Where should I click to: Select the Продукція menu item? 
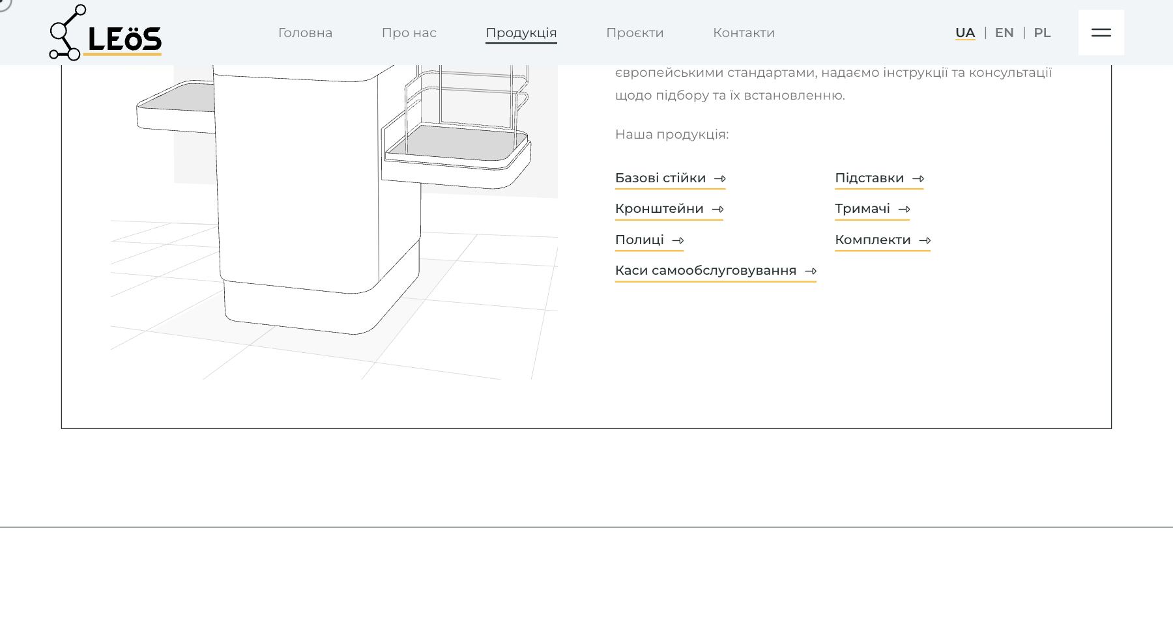[x=521, y=33]
